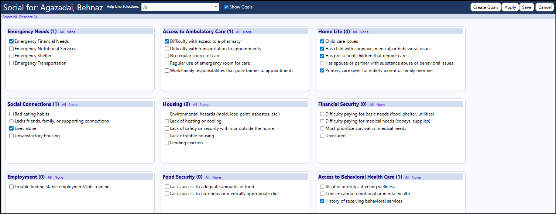556x214 pixels.
Task: Select None link in Financial Security
Action: point(381,105)
